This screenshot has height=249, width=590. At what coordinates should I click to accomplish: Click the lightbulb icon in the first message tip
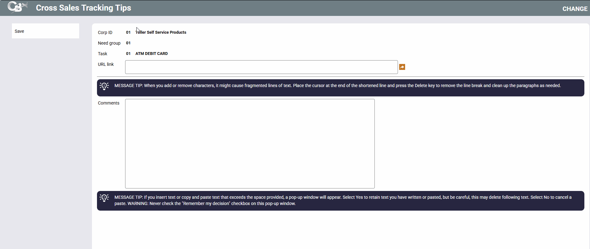tap(104, 86)
